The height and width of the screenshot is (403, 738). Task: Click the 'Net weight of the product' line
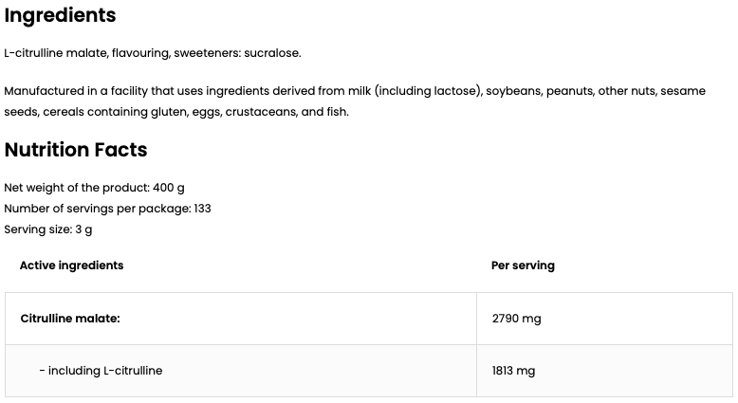94,188
